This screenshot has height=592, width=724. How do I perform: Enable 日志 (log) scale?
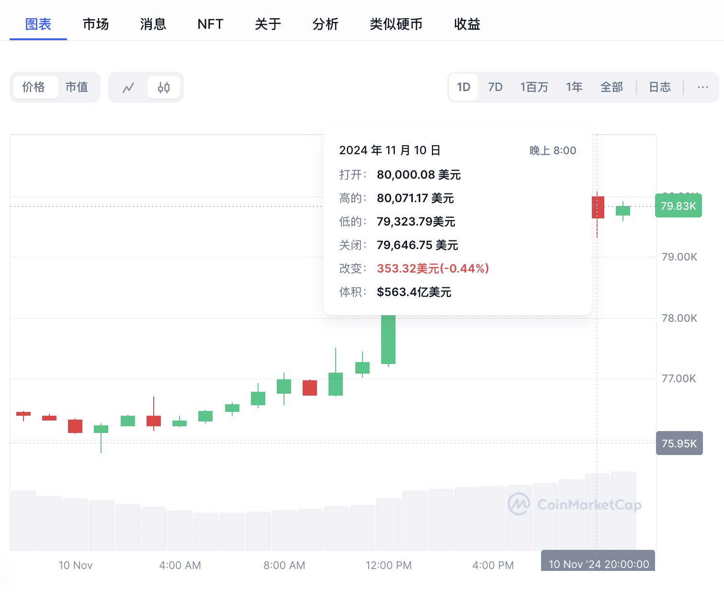tap(659, 87)
